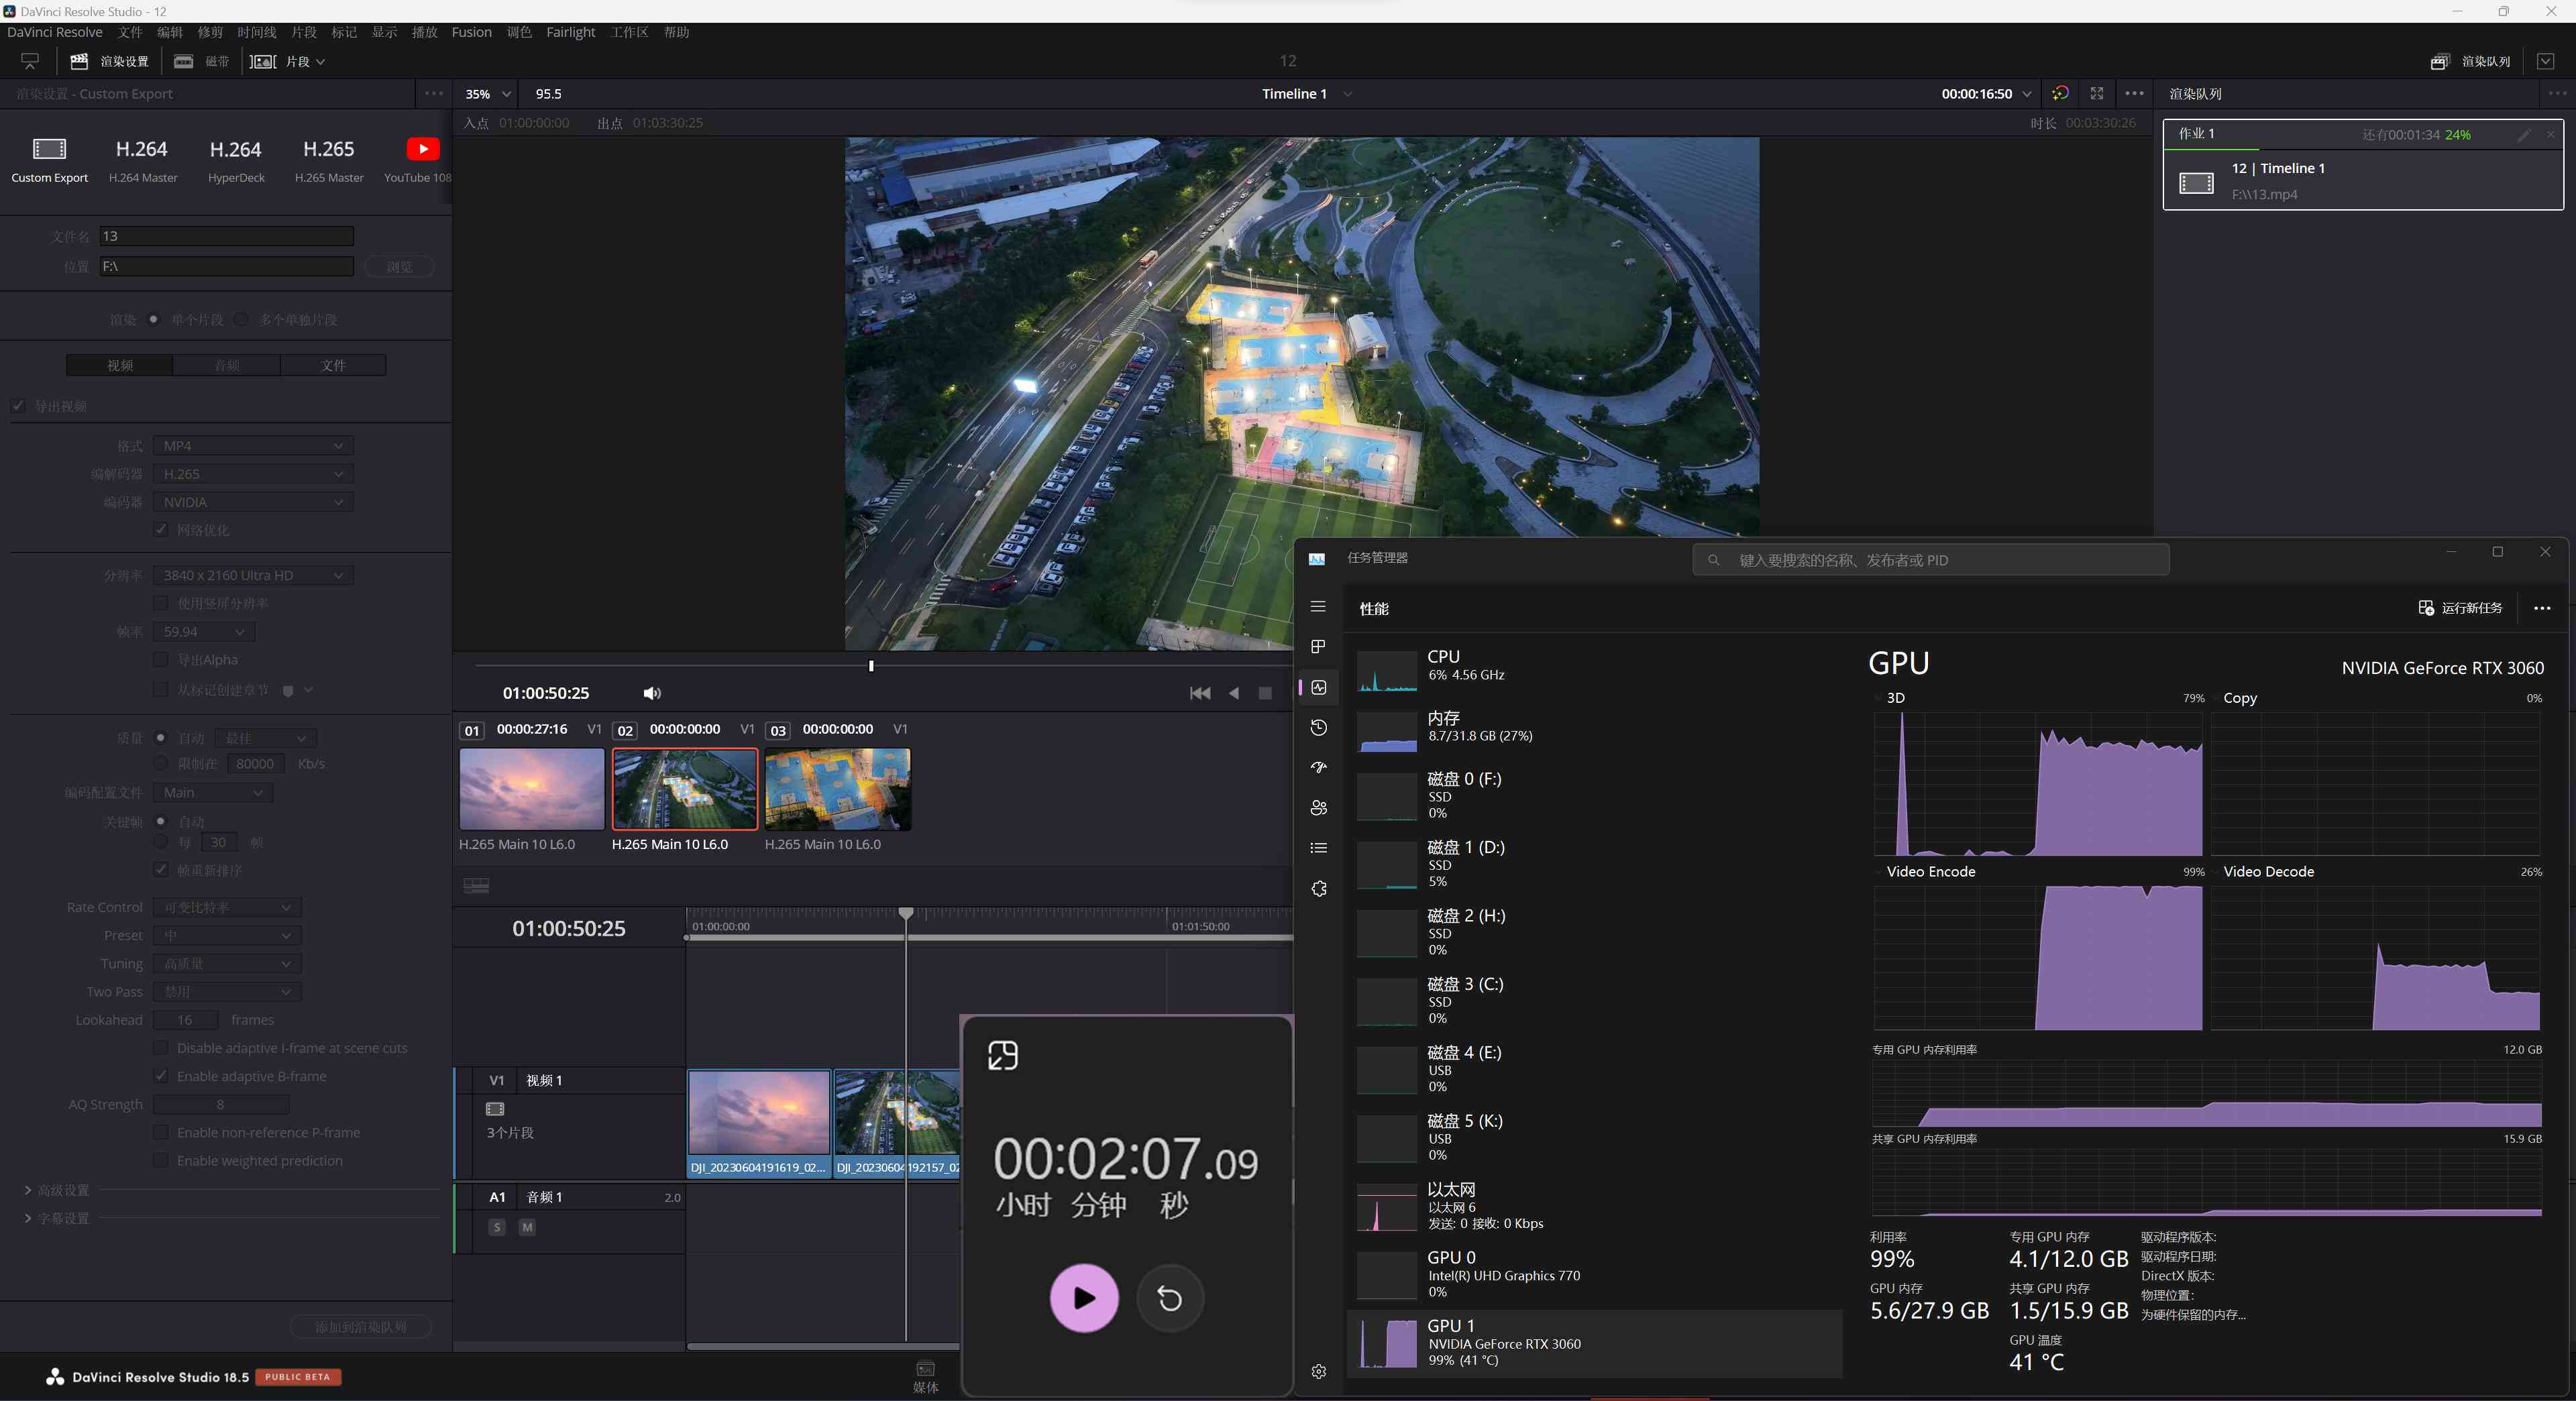Open the 3840 x 2160 resolution dropdown
The width and height of the screenshot is (2576, 1401).
click(253, 575)
